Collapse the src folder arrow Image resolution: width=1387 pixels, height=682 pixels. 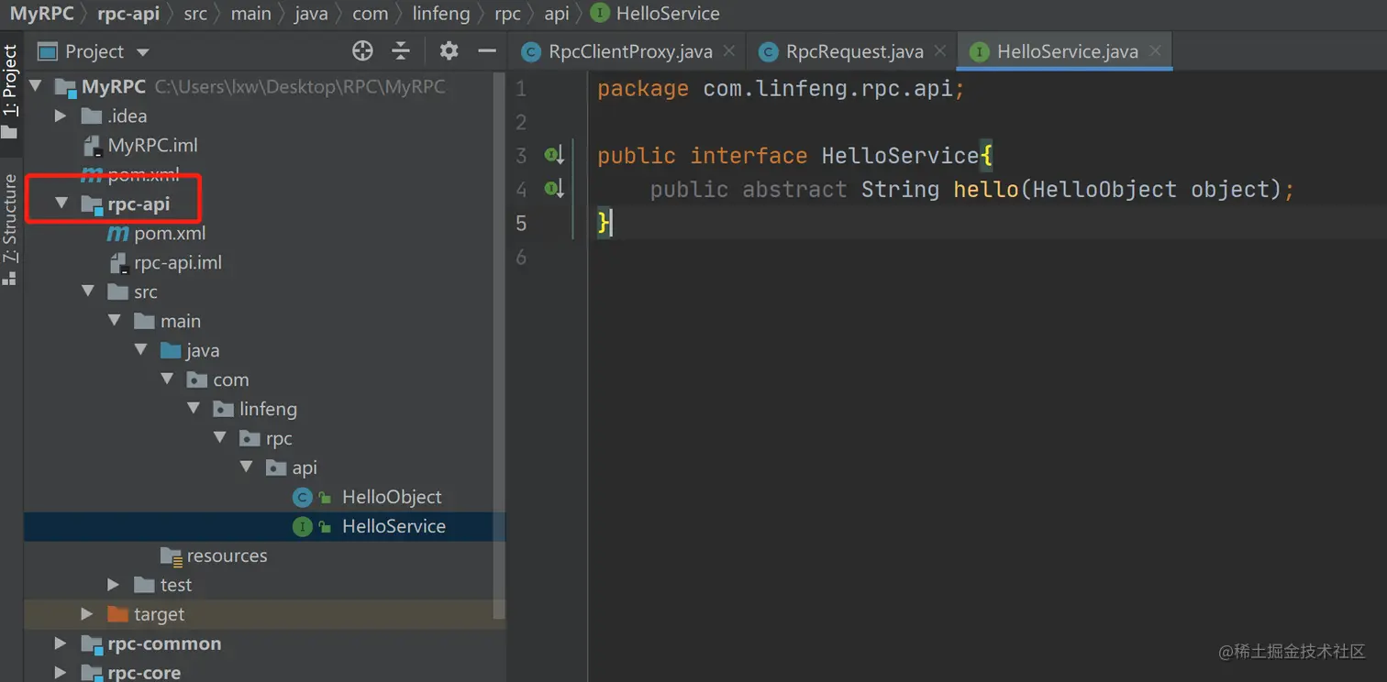tap(88, 292)
